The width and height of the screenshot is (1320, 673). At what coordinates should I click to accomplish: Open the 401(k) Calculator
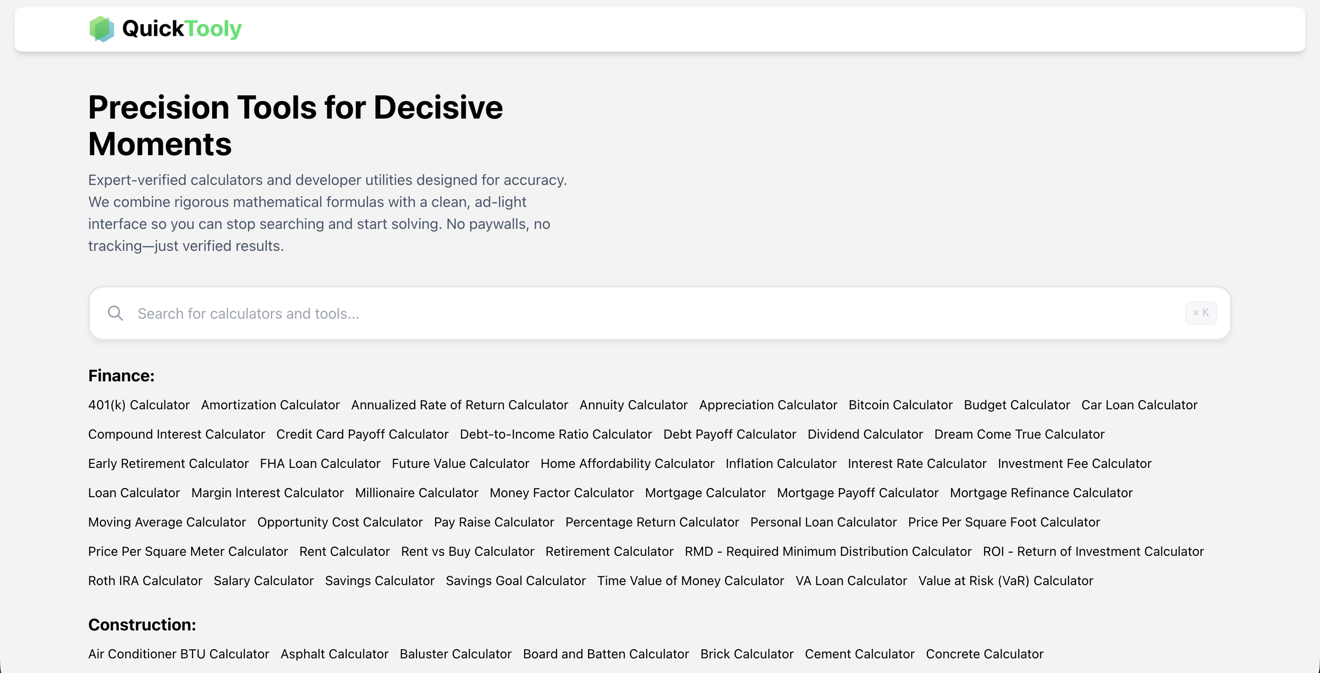pyautogui.click(x=139, y=405)
